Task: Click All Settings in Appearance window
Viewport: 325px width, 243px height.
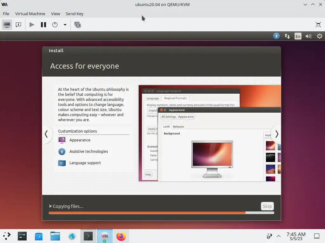Action: tap(169, 116)
